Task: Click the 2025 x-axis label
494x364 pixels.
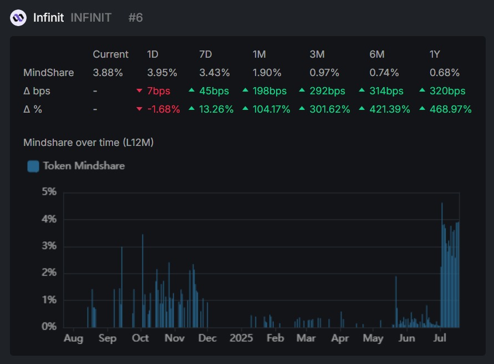Action: [x=241, y=338]
